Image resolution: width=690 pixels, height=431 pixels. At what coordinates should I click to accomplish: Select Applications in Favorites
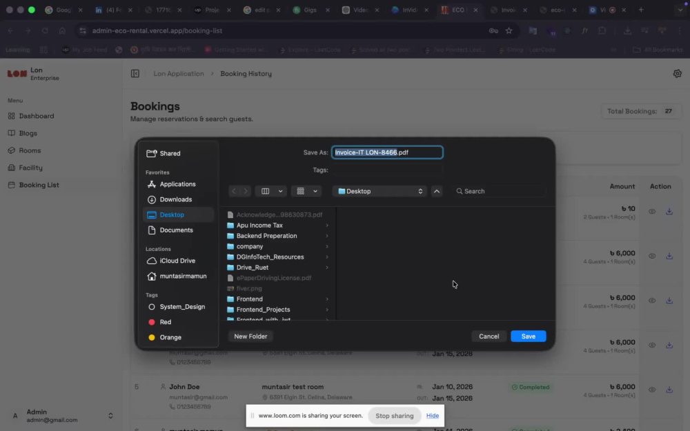click(178, 184)
